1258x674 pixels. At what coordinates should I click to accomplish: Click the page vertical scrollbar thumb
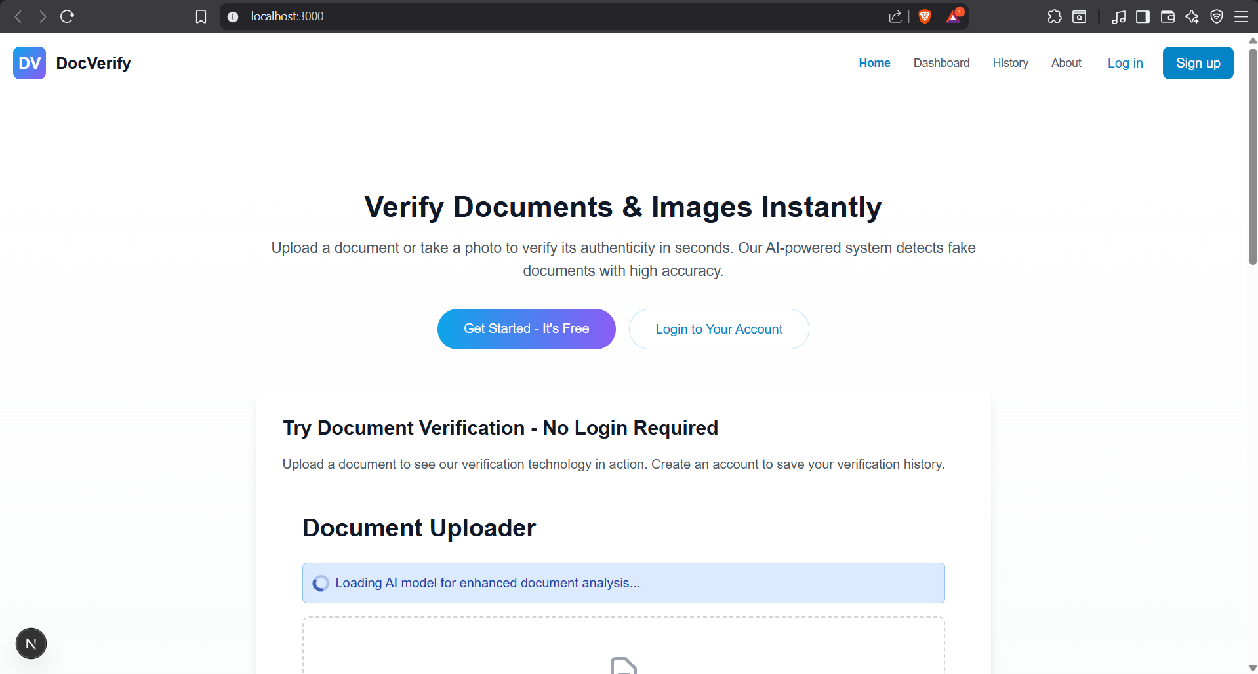[x=1253, y=156]
